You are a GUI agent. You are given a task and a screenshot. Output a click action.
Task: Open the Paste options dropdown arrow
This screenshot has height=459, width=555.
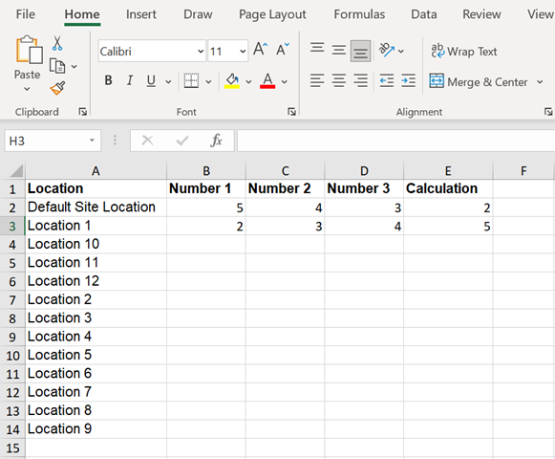pos(28,89)
